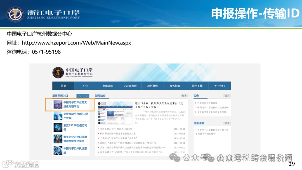
Task: Click the text 中国电子口岸杭州数据分中心
Action: 39,34
